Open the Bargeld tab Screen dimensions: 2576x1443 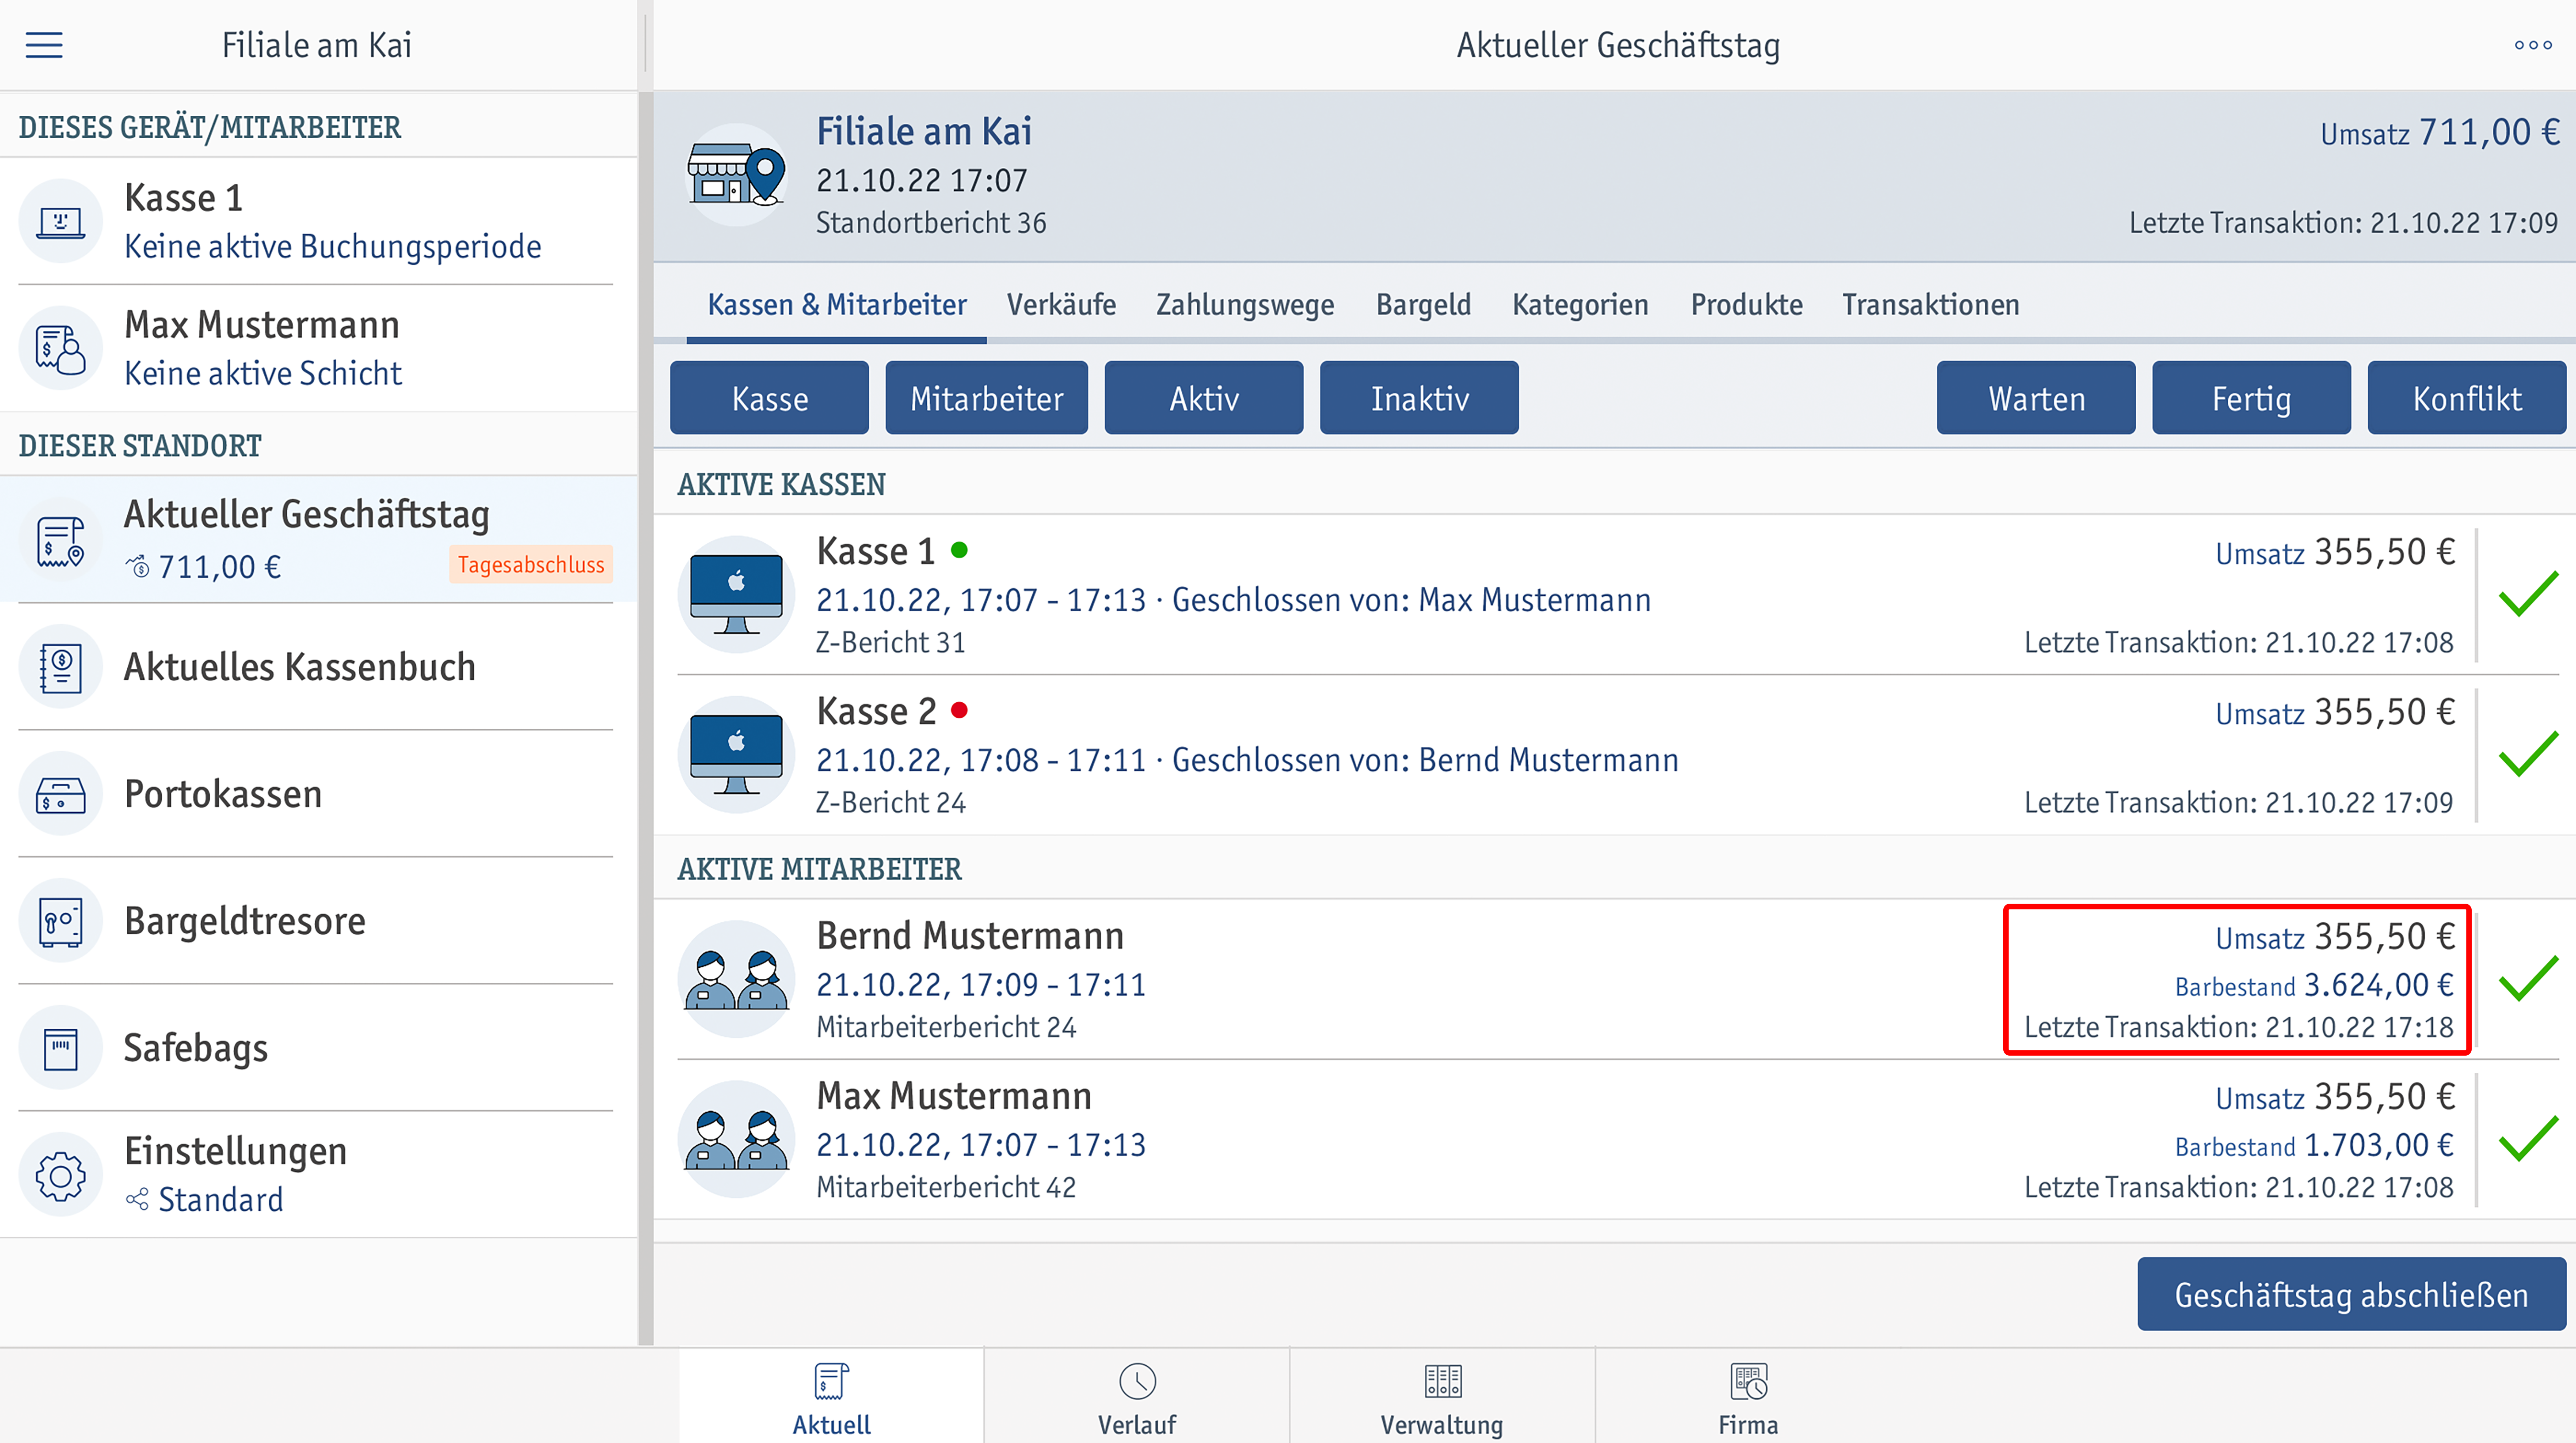(x=1423, y=305)
